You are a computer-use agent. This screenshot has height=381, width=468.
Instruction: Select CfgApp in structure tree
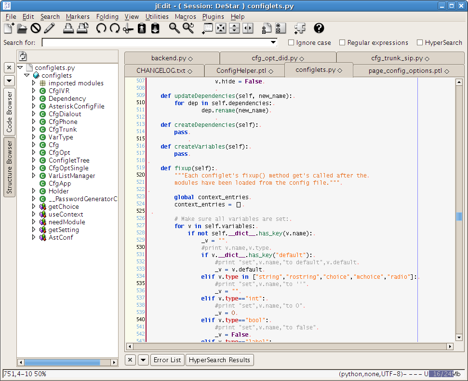(x=60, y=183)
